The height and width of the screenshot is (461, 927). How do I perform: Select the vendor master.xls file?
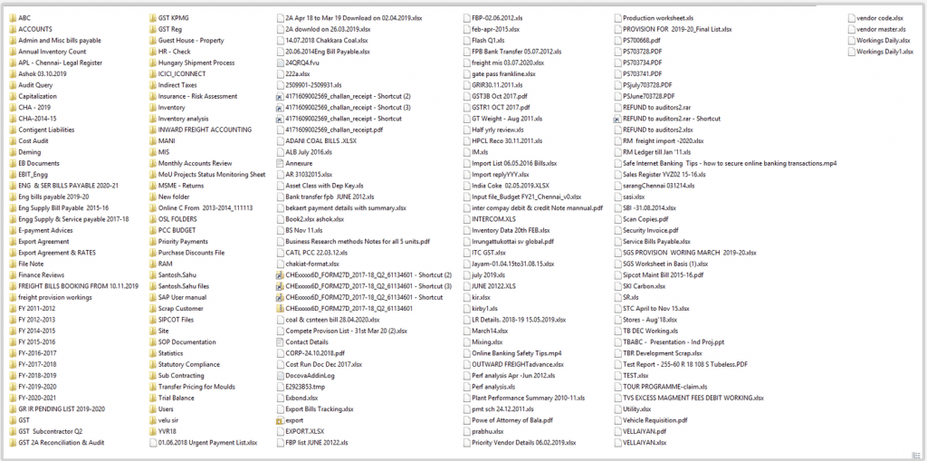coord(881,29)
